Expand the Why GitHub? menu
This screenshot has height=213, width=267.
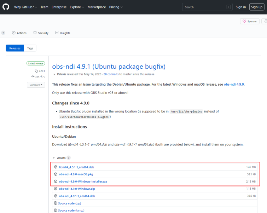pyautogui.click(x=25, y=7)
